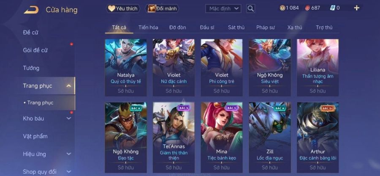380x176 pixels.
Task: Select the Arthur Đặc cảnh băng lôi skin
Action: [318, 137]
